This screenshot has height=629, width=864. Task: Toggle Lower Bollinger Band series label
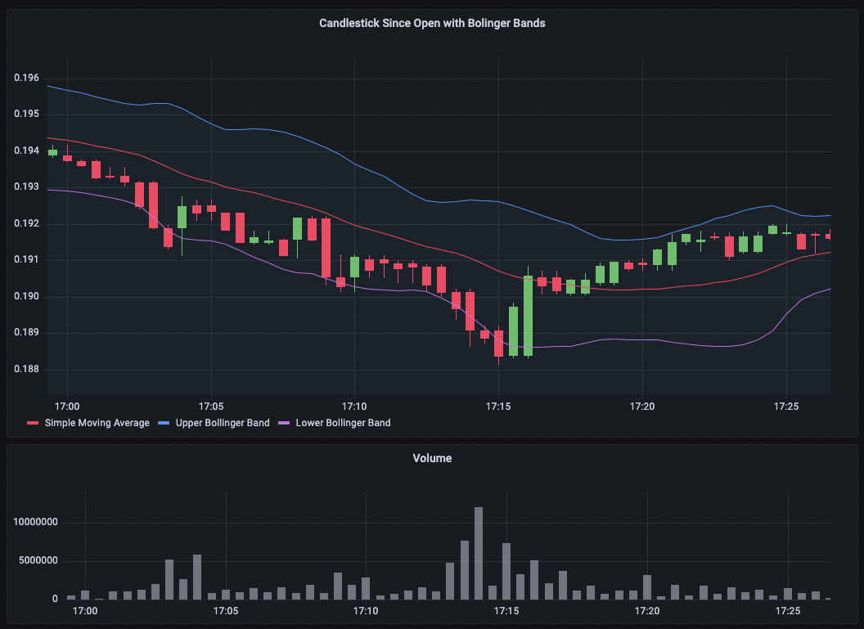click(x=343, y=423)
